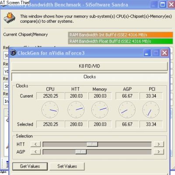Decrease AGP with the left arrow

tap(36, 152)
